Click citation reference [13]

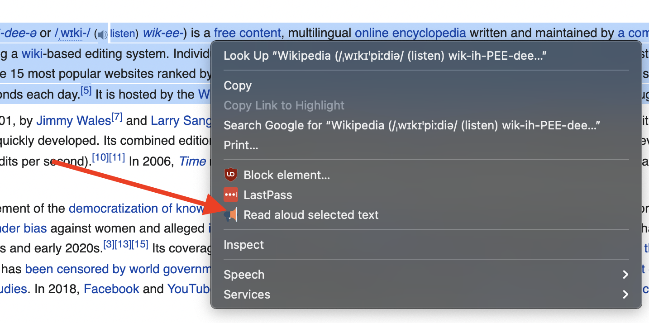pos(123,245)
